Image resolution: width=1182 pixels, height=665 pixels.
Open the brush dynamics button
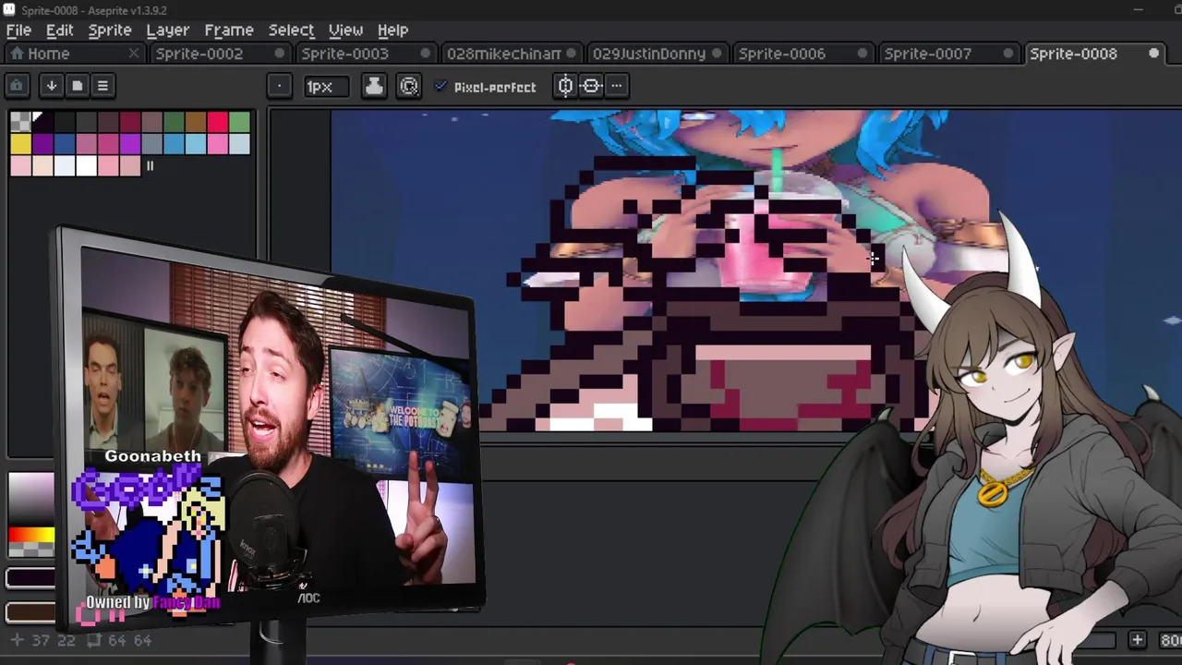coord(409,87)
